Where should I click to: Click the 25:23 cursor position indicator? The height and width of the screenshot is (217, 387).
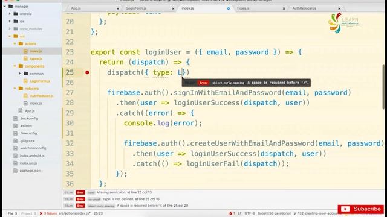click(98, 213)
